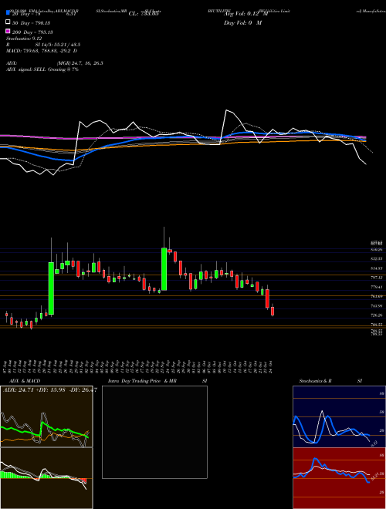Open the red RSI chart panel
The image size is (386, 509).
[x=339, y=478]
